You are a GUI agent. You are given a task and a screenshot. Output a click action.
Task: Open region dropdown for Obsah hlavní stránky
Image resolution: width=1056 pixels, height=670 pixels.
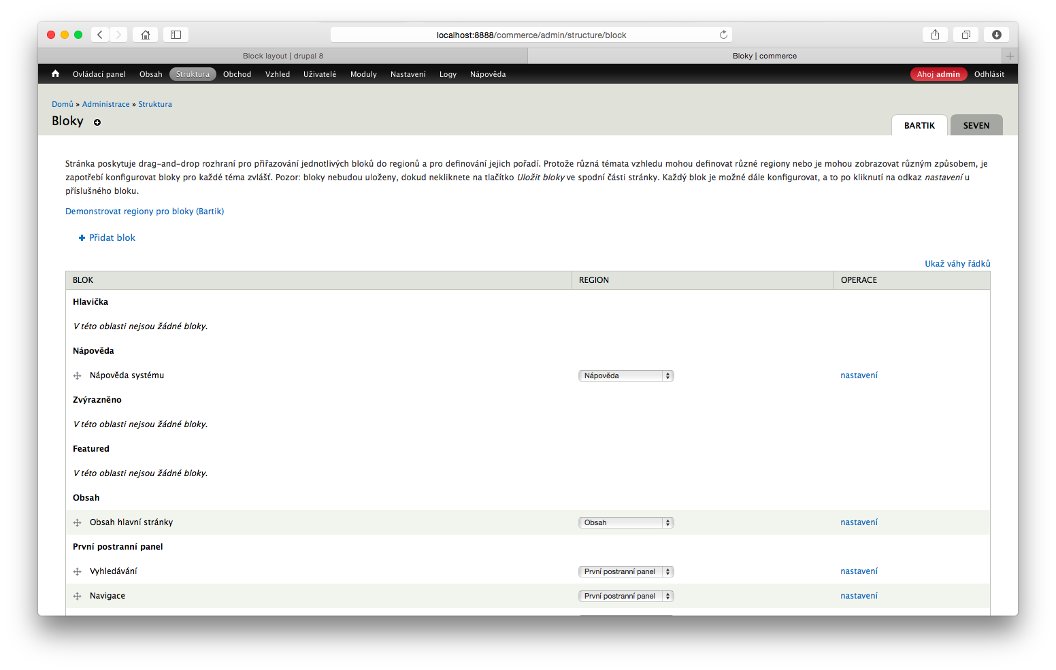tap(626, 522)
